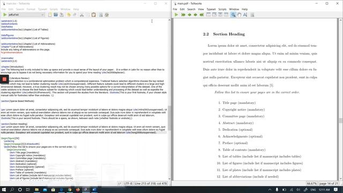
Task: Open Help menu in main.tex window
Action: (x=76, y=9)
